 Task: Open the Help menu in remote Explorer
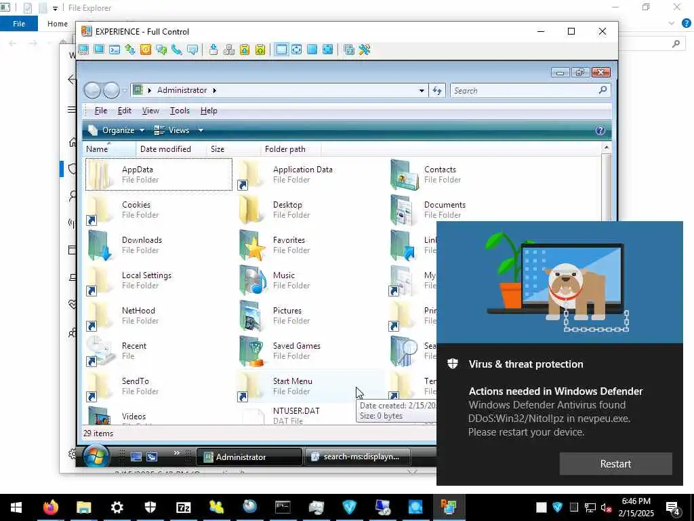pyautogui.click(x=209, y=111)
